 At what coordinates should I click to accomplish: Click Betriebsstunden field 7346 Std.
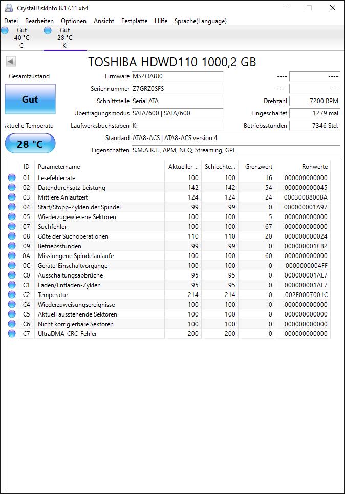pos(314,126)
